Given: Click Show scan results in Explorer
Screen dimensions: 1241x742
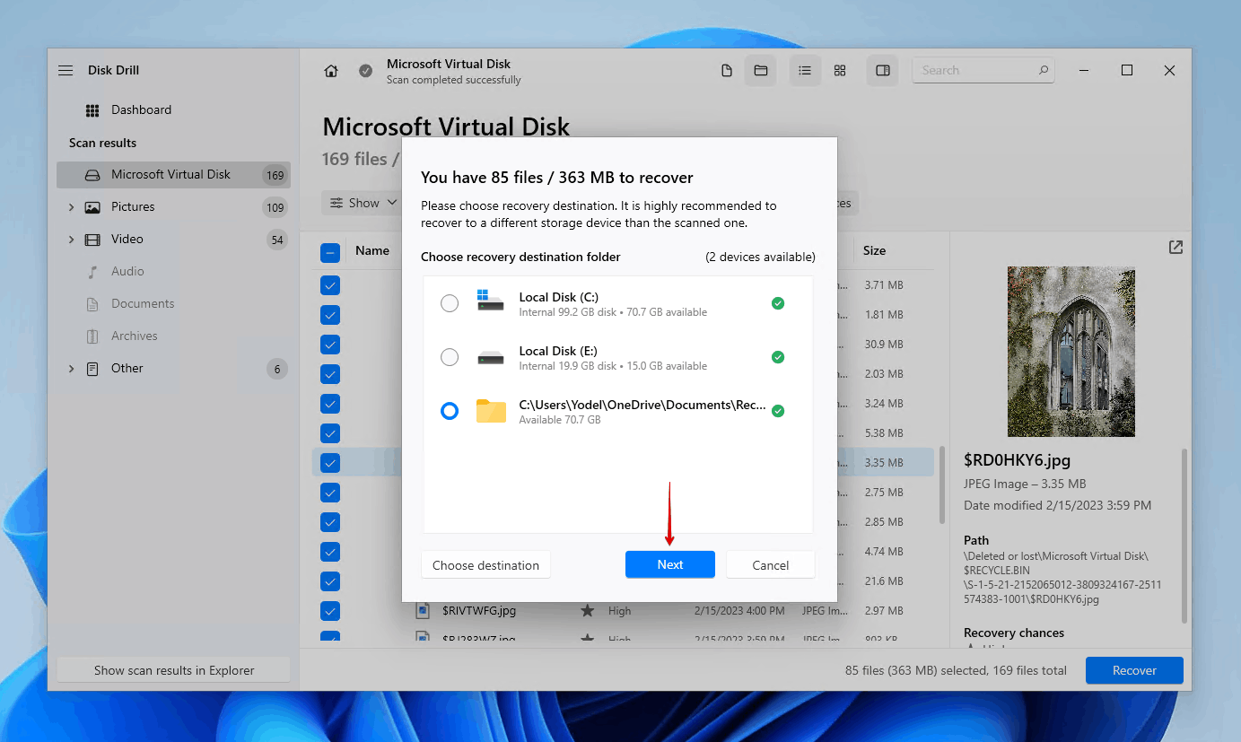Looking at the screenshot, I should tap(174, 670).
